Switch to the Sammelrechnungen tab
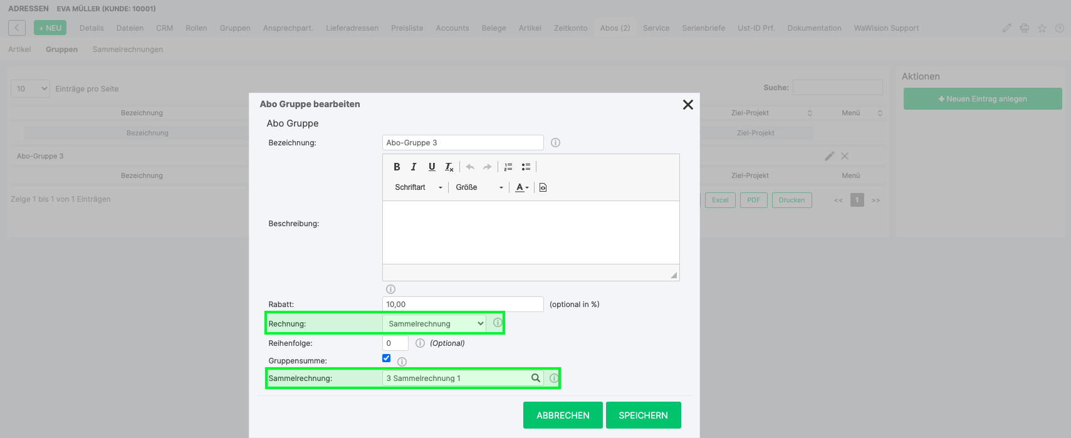1071x438 pixels. coord(128,50)
